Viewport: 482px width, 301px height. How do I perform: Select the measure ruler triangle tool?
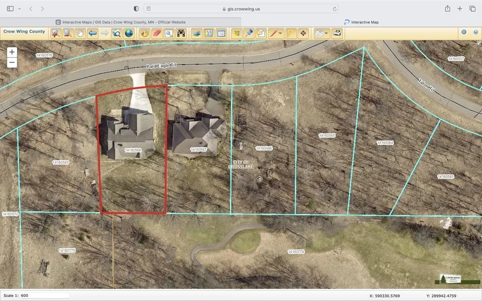tap(291, 33)
